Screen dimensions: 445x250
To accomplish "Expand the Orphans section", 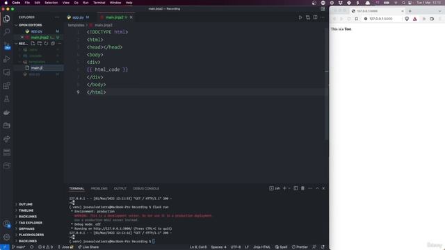I will click(x=26, y=228).
